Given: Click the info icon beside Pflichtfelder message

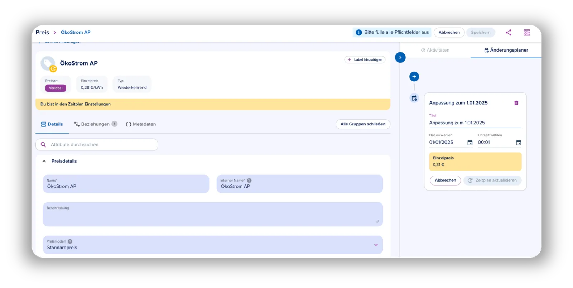Looking at the screenshot, I should (x=359, y=33).
